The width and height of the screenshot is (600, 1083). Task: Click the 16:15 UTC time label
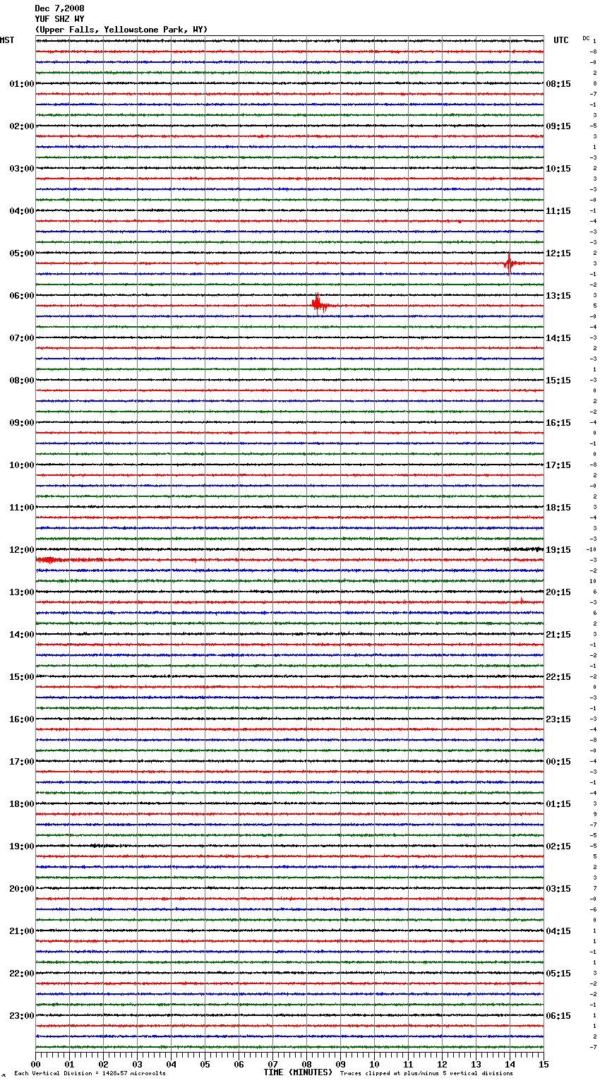[x=558, y=423]
